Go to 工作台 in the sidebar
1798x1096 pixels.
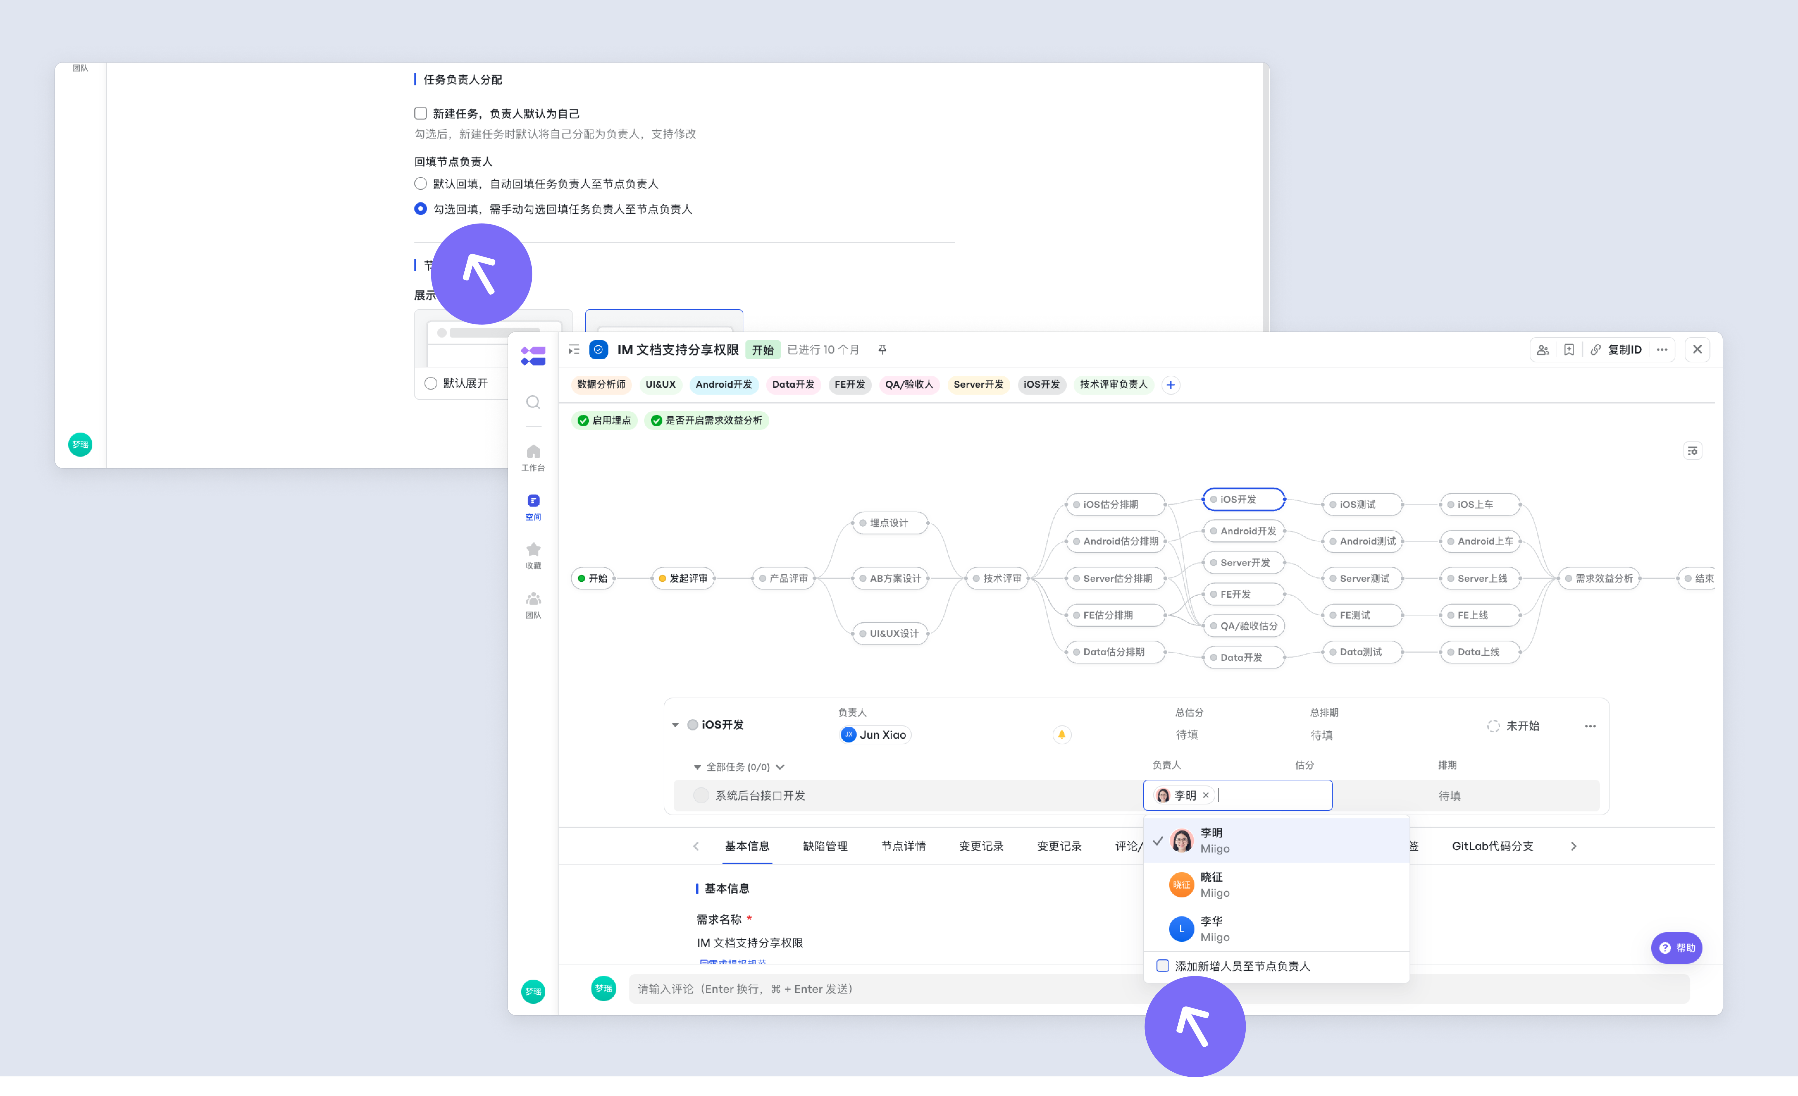point(533,458)
